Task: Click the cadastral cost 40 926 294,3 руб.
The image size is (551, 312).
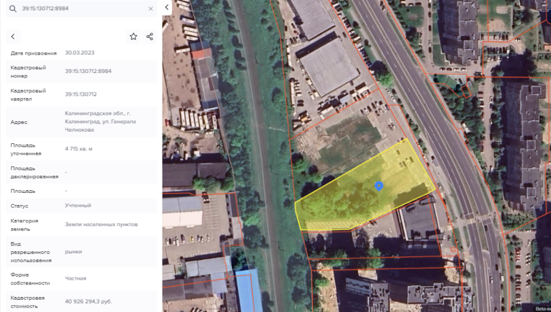Action: click(88, 301)
